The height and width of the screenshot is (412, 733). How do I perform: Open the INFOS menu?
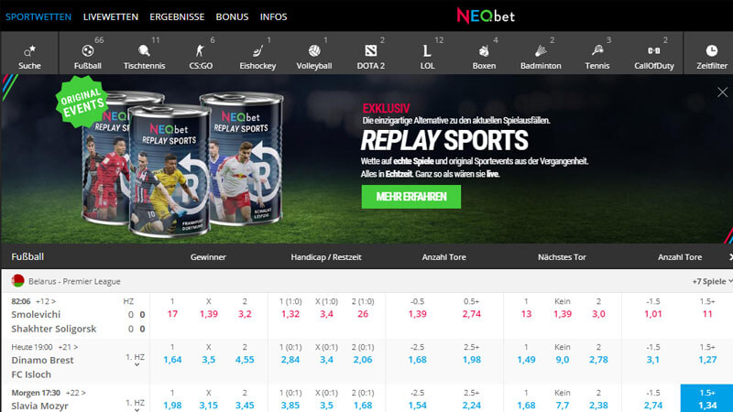(273, 16)
